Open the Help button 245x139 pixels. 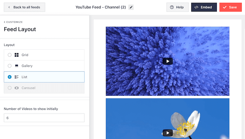(178, 7)
